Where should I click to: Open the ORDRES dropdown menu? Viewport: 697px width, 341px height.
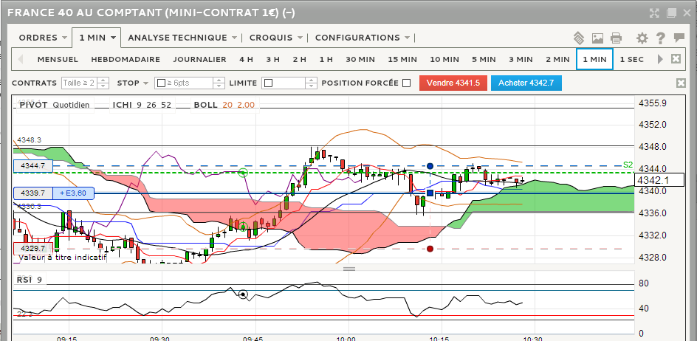pos(43,38)
